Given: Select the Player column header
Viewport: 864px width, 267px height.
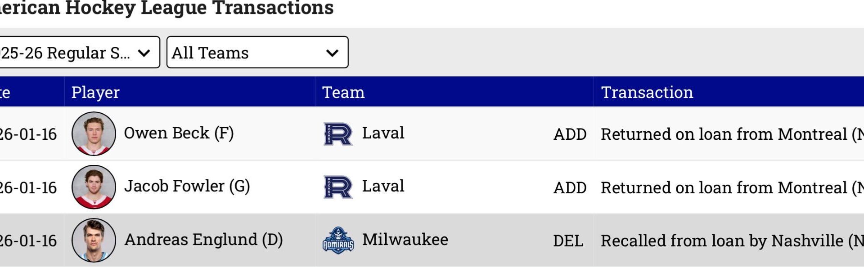Looking at the screenshot, I should coord(95,93).
